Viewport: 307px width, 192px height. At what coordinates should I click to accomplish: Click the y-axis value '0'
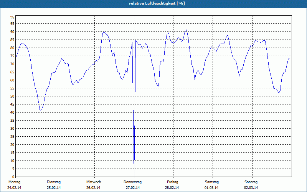point(13,177)
